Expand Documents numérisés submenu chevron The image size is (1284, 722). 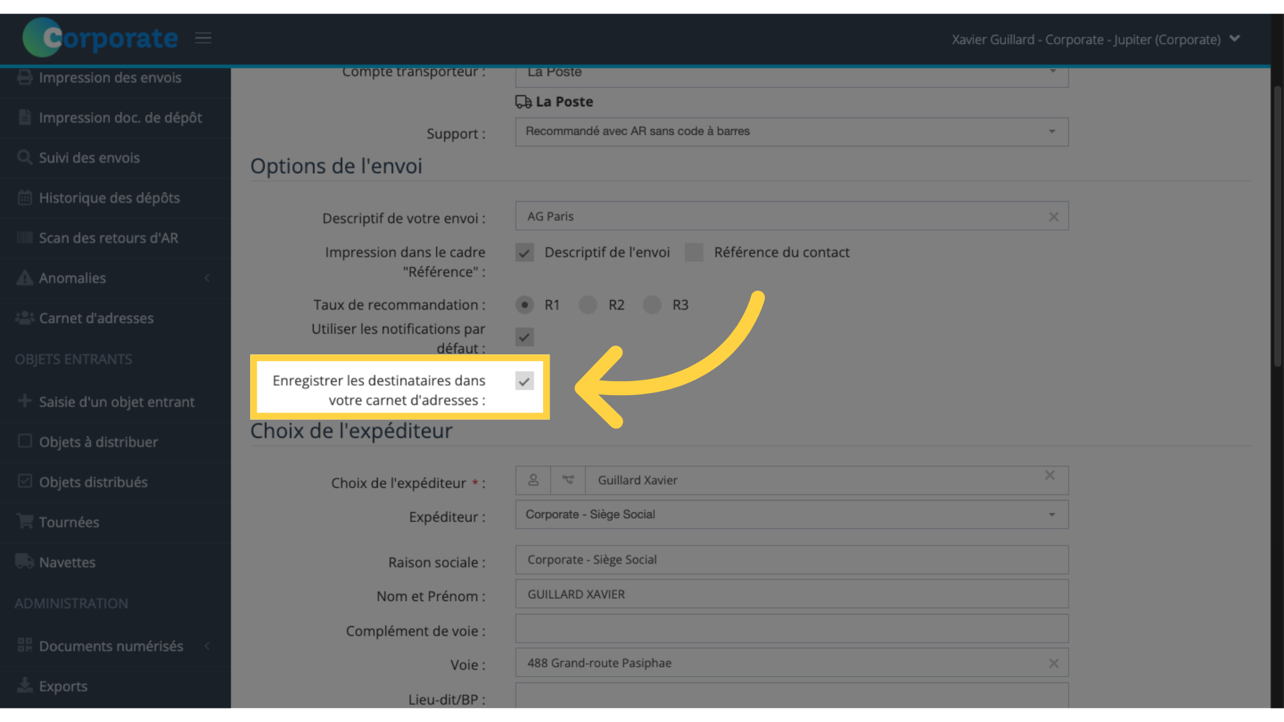point(207,646)
